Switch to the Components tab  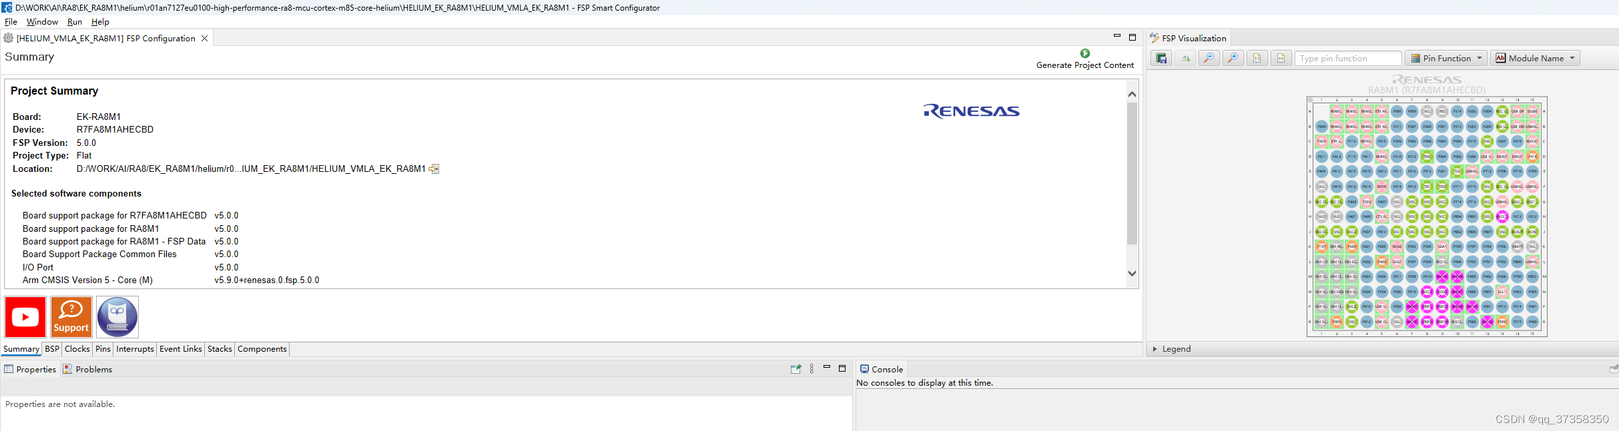pyautogui.click(x=262, y=349)
